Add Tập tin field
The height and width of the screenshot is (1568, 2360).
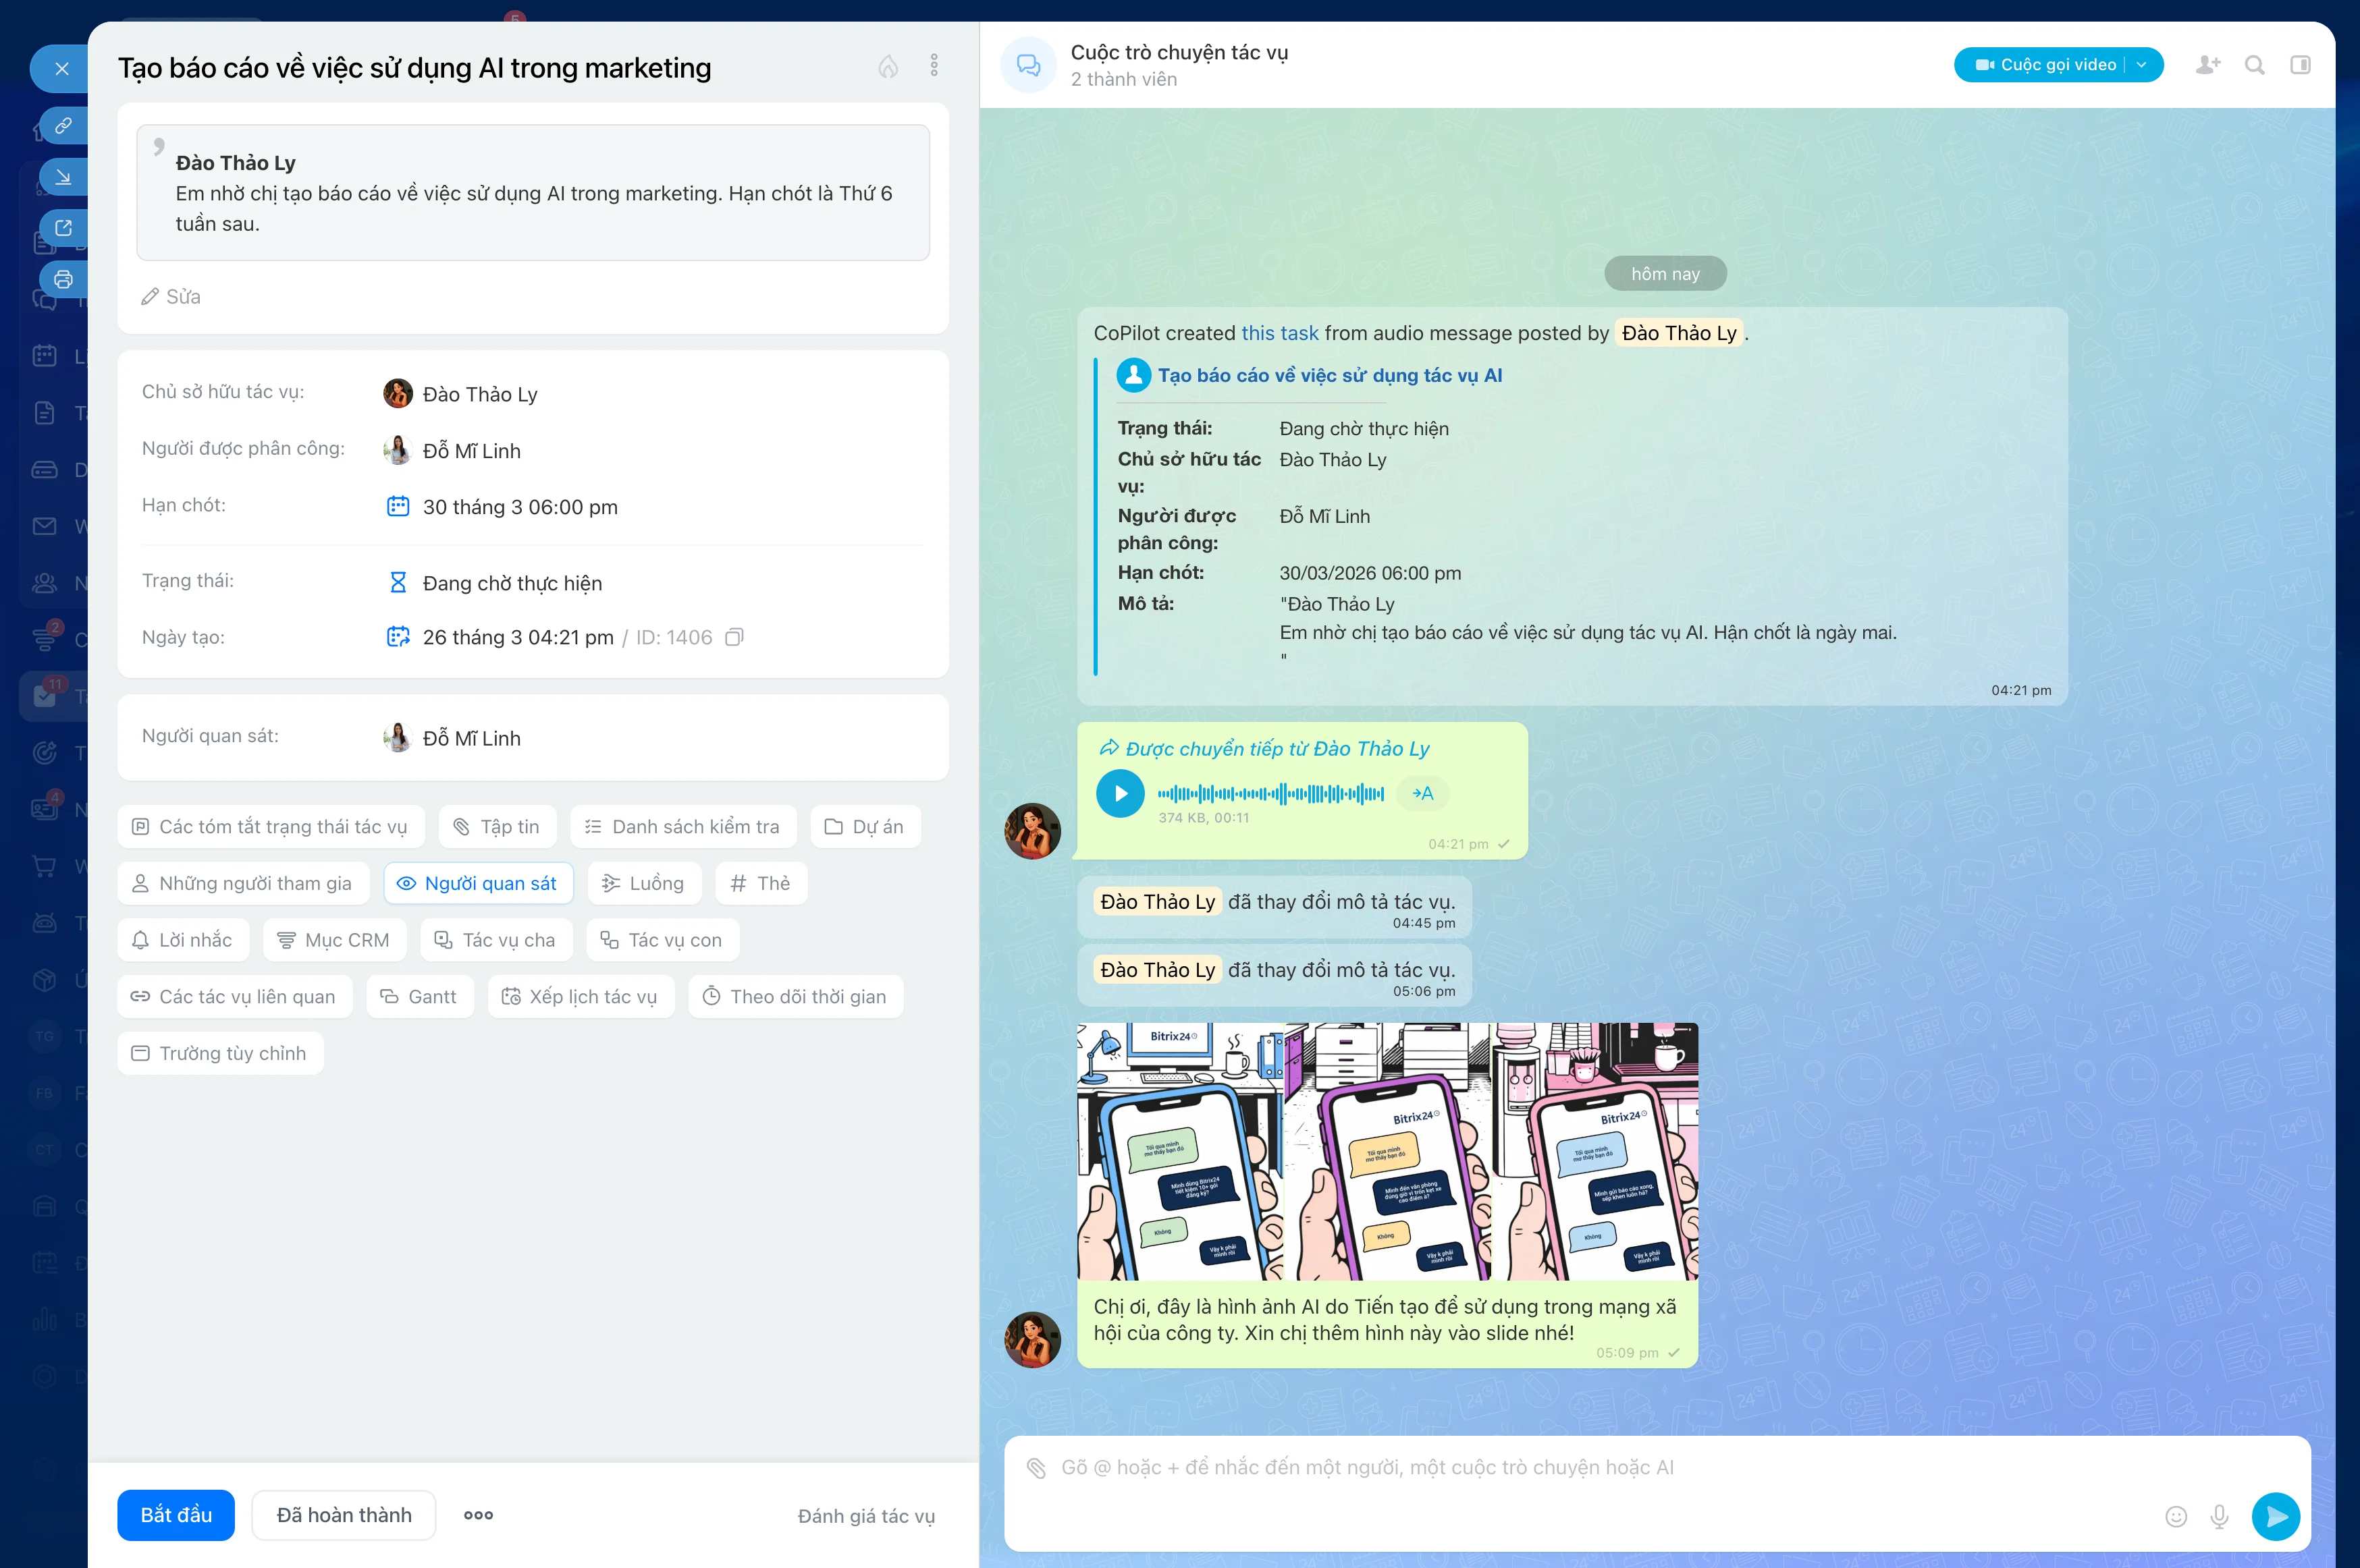click(498, 827)
